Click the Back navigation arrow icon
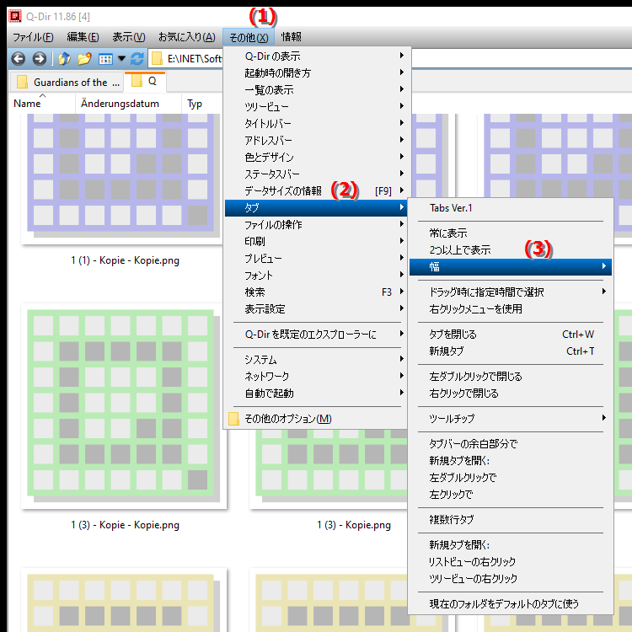The image size is (632, 632). pos(19,59)
